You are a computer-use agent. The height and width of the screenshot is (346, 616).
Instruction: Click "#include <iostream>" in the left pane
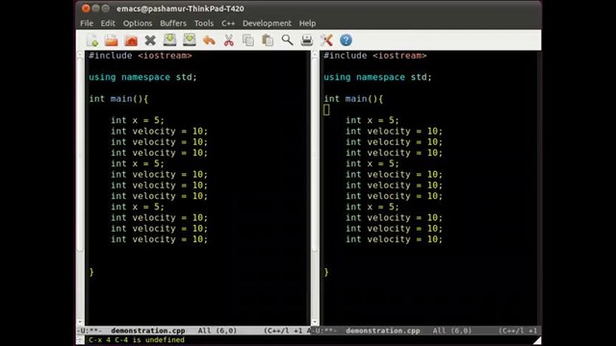pos(141,56)
